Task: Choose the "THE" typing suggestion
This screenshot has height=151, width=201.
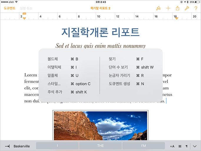Action: tap(100, 146)
